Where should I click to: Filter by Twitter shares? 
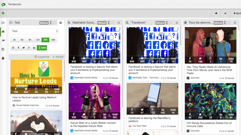(x=23, y=48)
